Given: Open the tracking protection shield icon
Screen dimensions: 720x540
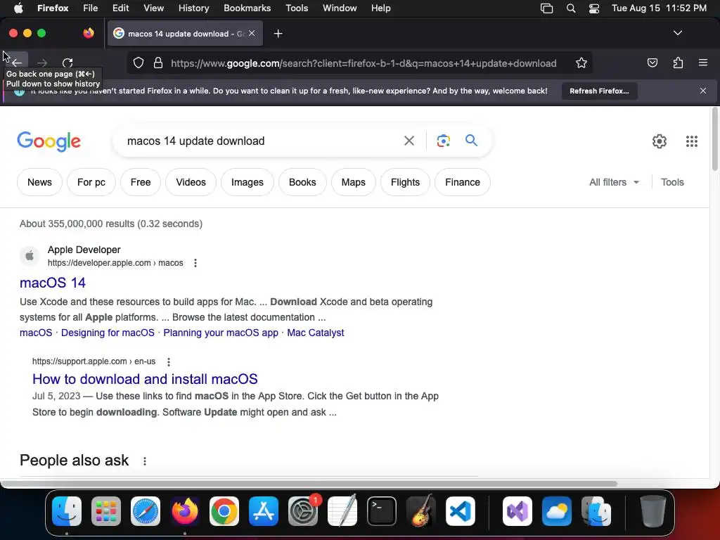Looking at the screenshot, I should click(139, 63).
